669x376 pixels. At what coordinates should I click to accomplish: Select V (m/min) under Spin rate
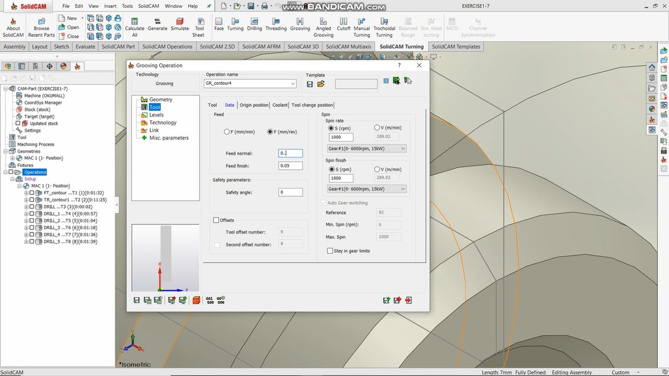pos(377,127)
